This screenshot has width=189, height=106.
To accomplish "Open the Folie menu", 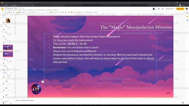I will click(27, 10).
